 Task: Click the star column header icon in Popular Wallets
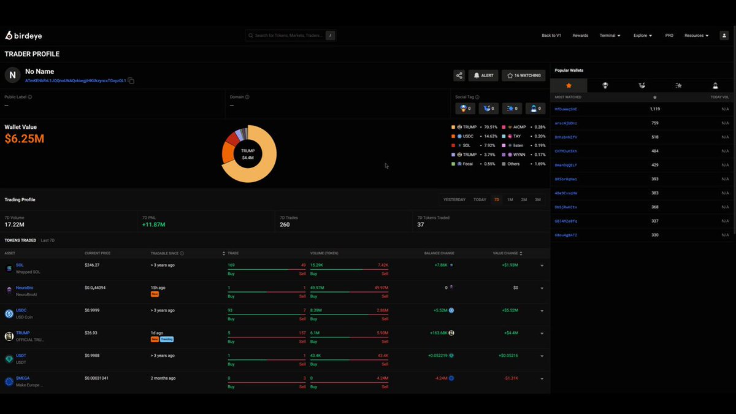coord(655,98)
